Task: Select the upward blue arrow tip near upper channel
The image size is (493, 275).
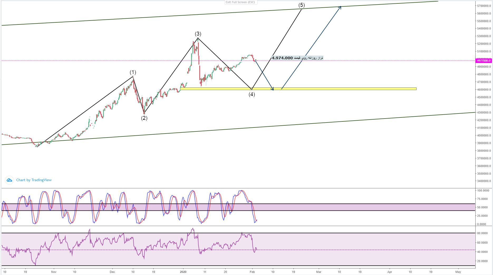Action: (341, 7)
